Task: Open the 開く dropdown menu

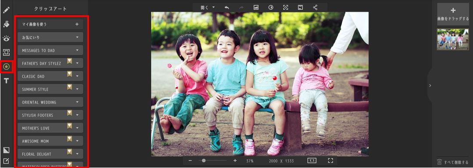Action: point(208,7)
